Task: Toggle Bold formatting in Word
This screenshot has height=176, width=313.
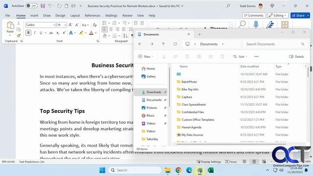Action: pos(28,33)
